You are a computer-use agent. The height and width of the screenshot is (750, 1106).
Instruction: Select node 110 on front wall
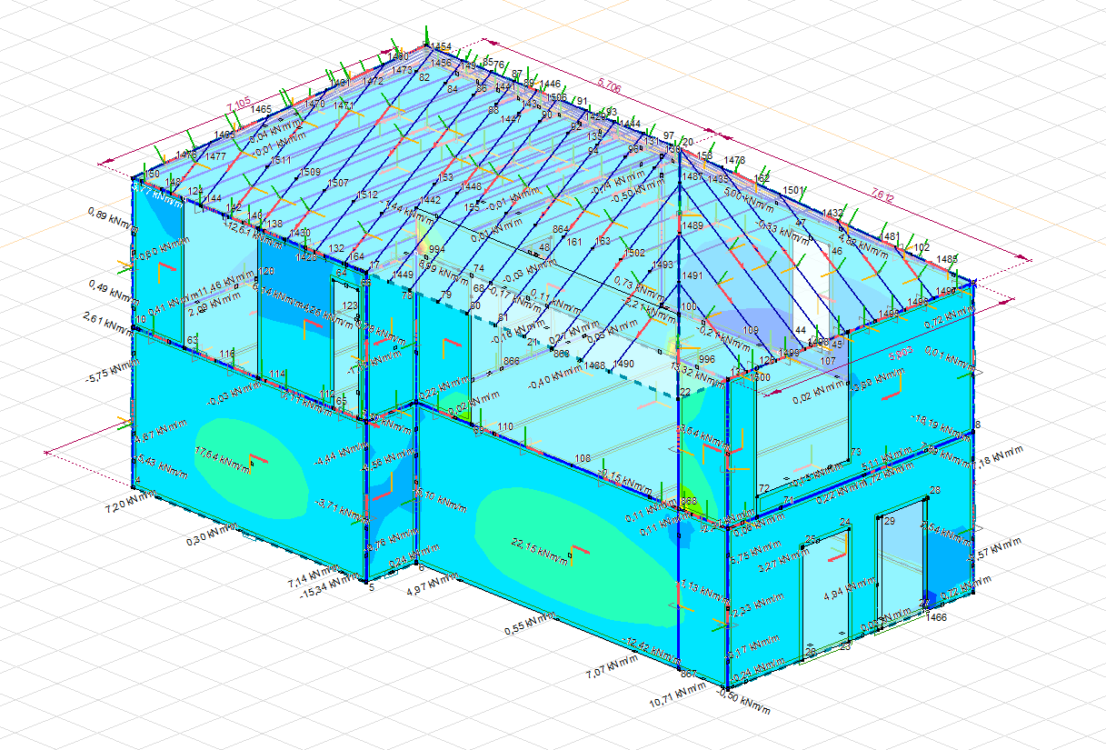pos(505,426)
